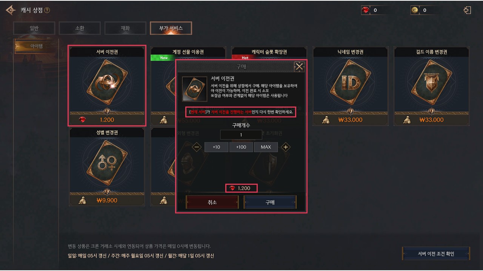The width and height of the screenshot is (483, 271).
Task: Click the purchase quantity input field
Action: [x=241, y=135]
